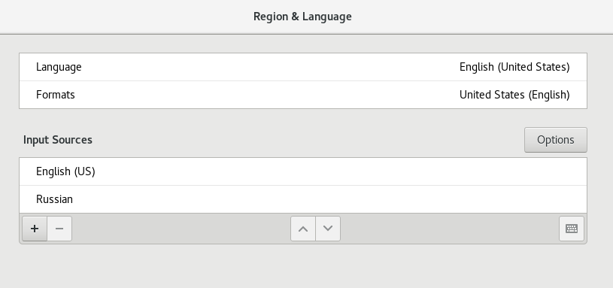Image resolution: width=613 pixels, height=288 pixels.
Task: Click empty toolbar space between minus and up arrow
Action: coord(181,229)
